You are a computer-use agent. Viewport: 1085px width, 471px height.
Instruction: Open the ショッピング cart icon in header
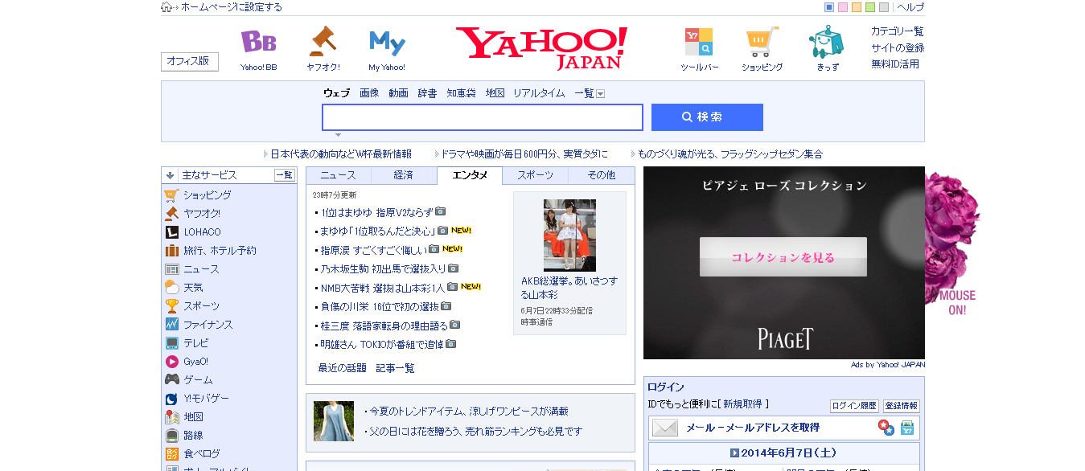762,42
